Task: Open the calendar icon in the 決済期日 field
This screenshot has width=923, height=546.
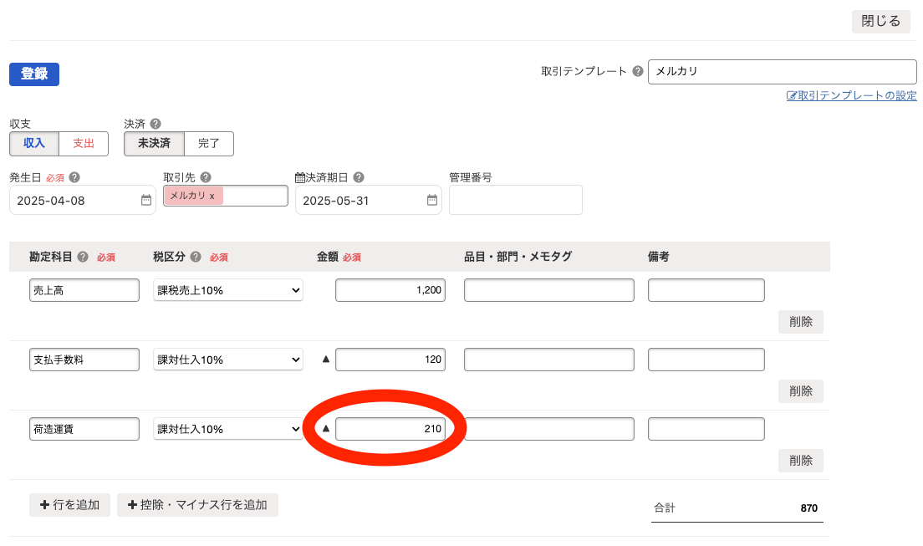Action: point(431,200)
